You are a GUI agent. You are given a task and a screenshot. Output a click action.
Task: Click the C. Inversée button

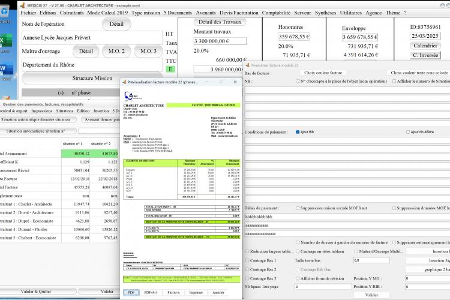tap(425, 55)
